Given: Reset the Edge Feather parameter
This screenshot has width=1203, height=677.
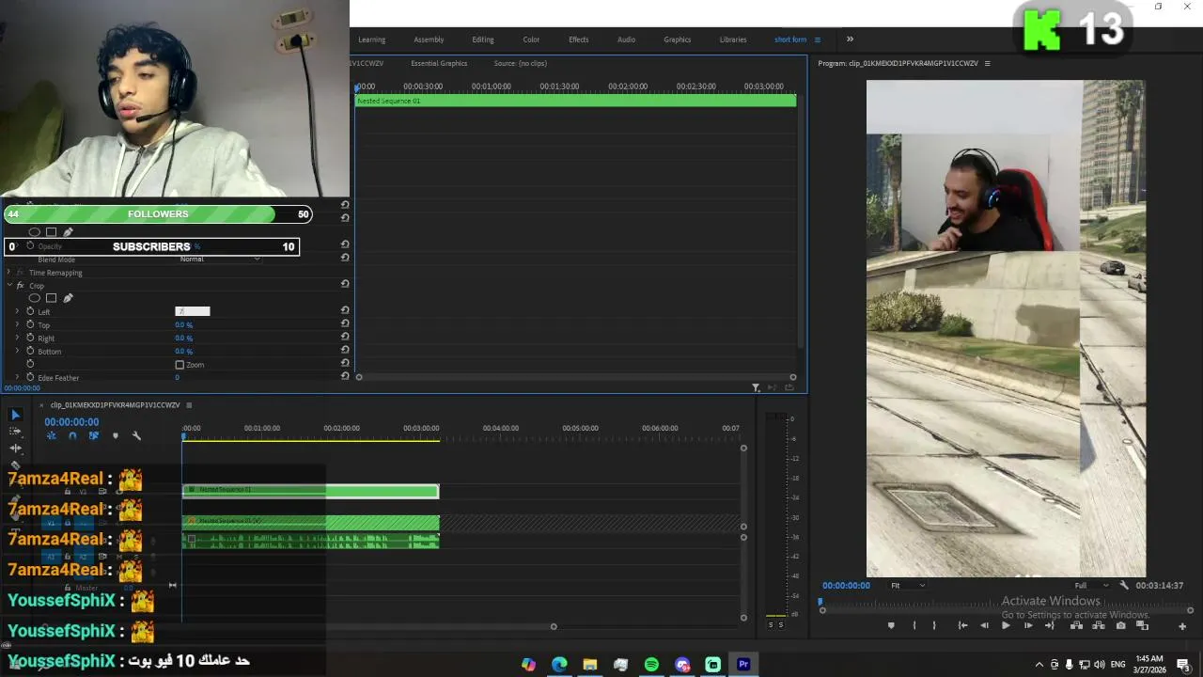Looking at the screenshot, I should [x=345, y=376].
